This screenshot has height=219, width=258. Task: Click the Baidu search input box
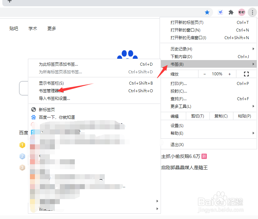pyautogui.click(x=24, y=88)
